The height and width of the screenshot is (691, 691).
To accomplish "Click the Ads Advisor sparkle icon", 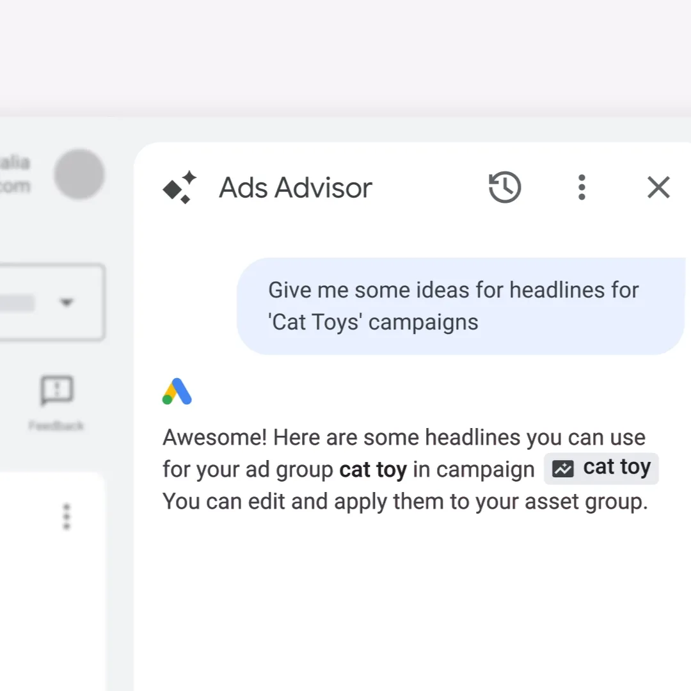I will [180, 187].
